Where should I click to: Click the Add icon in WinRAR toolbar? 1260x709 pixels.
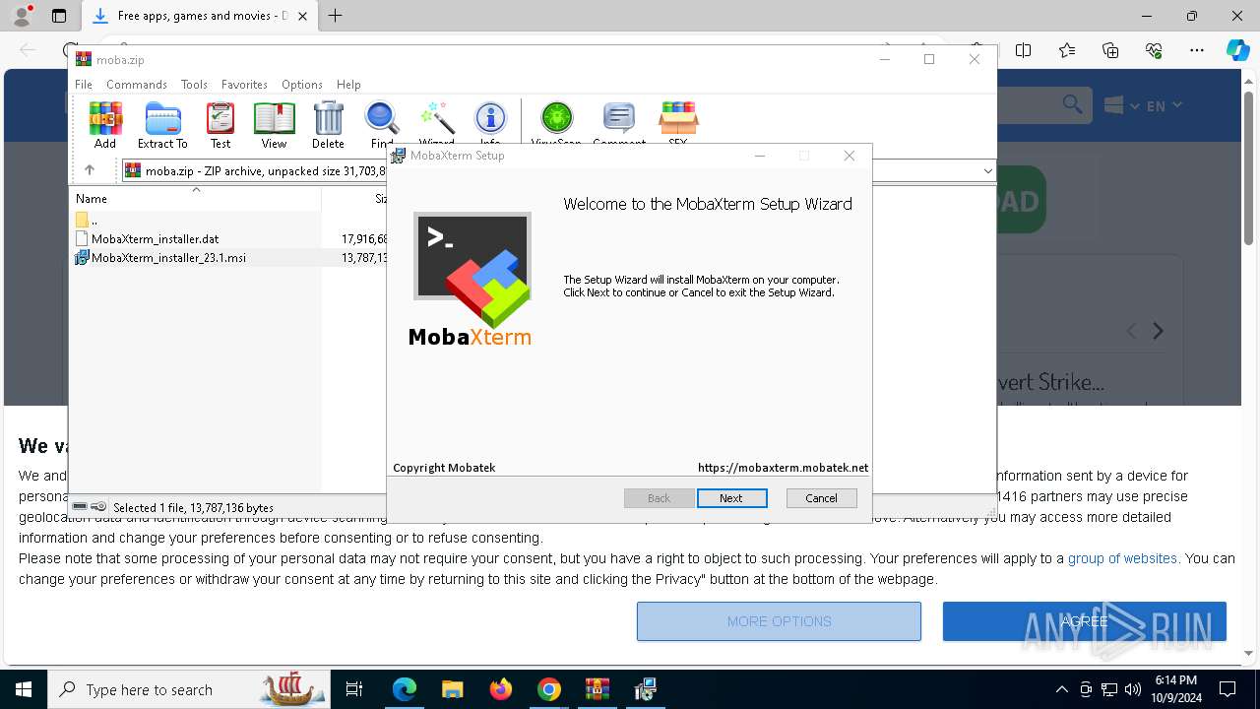pos(105,125)
